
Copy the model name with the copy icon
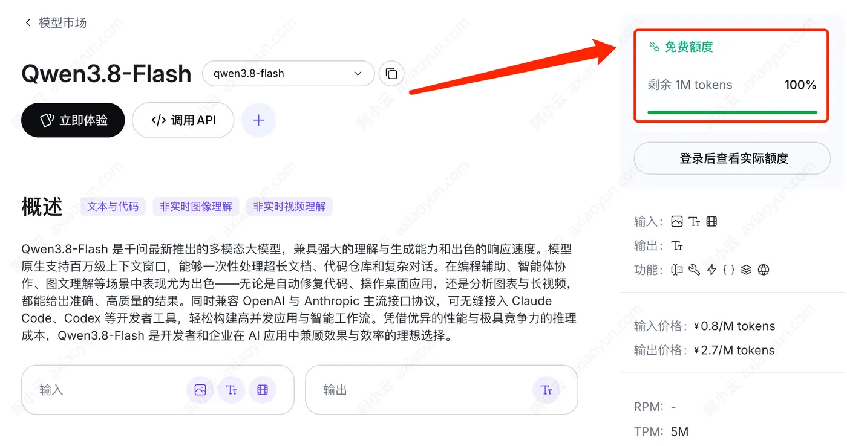(391, 74)
